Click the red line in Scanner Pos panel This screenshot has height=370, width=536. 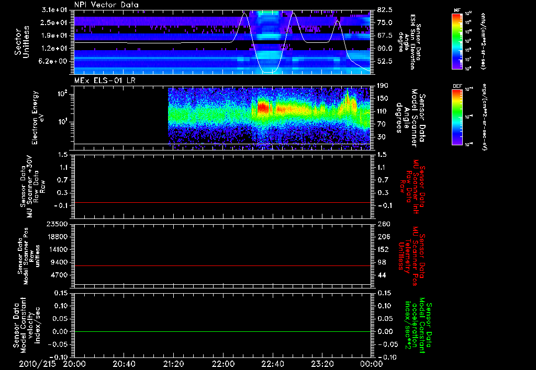point(222,265)
